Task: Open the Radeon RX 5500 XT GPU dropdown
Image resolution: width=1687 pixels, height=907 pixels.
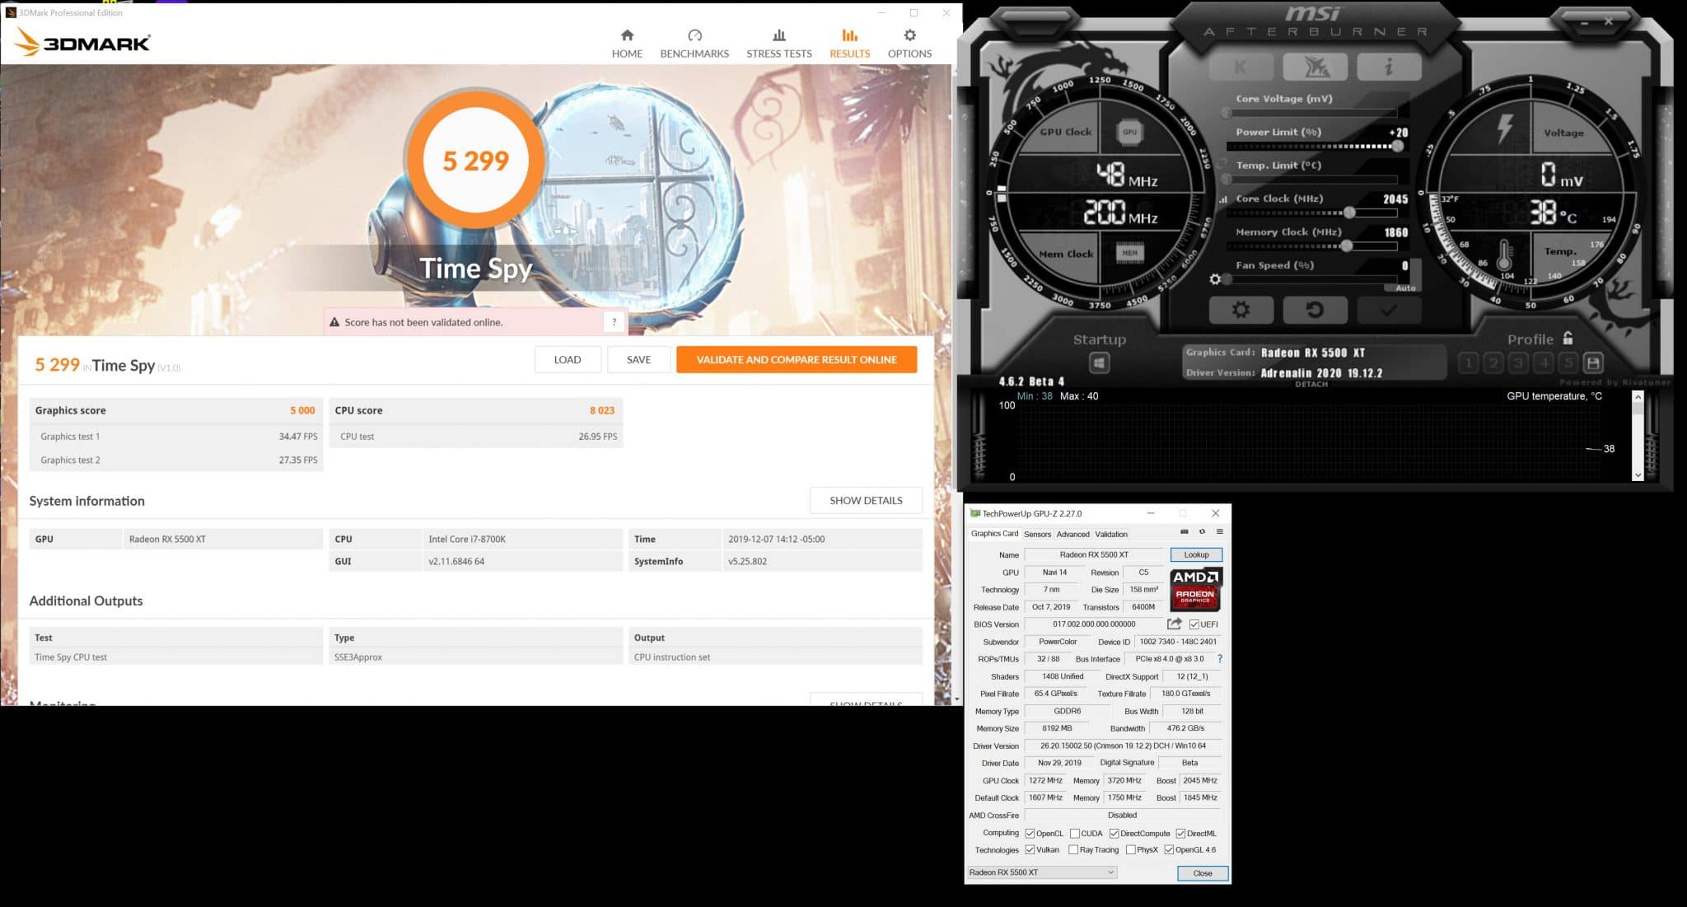Action: coord(1042,872)
